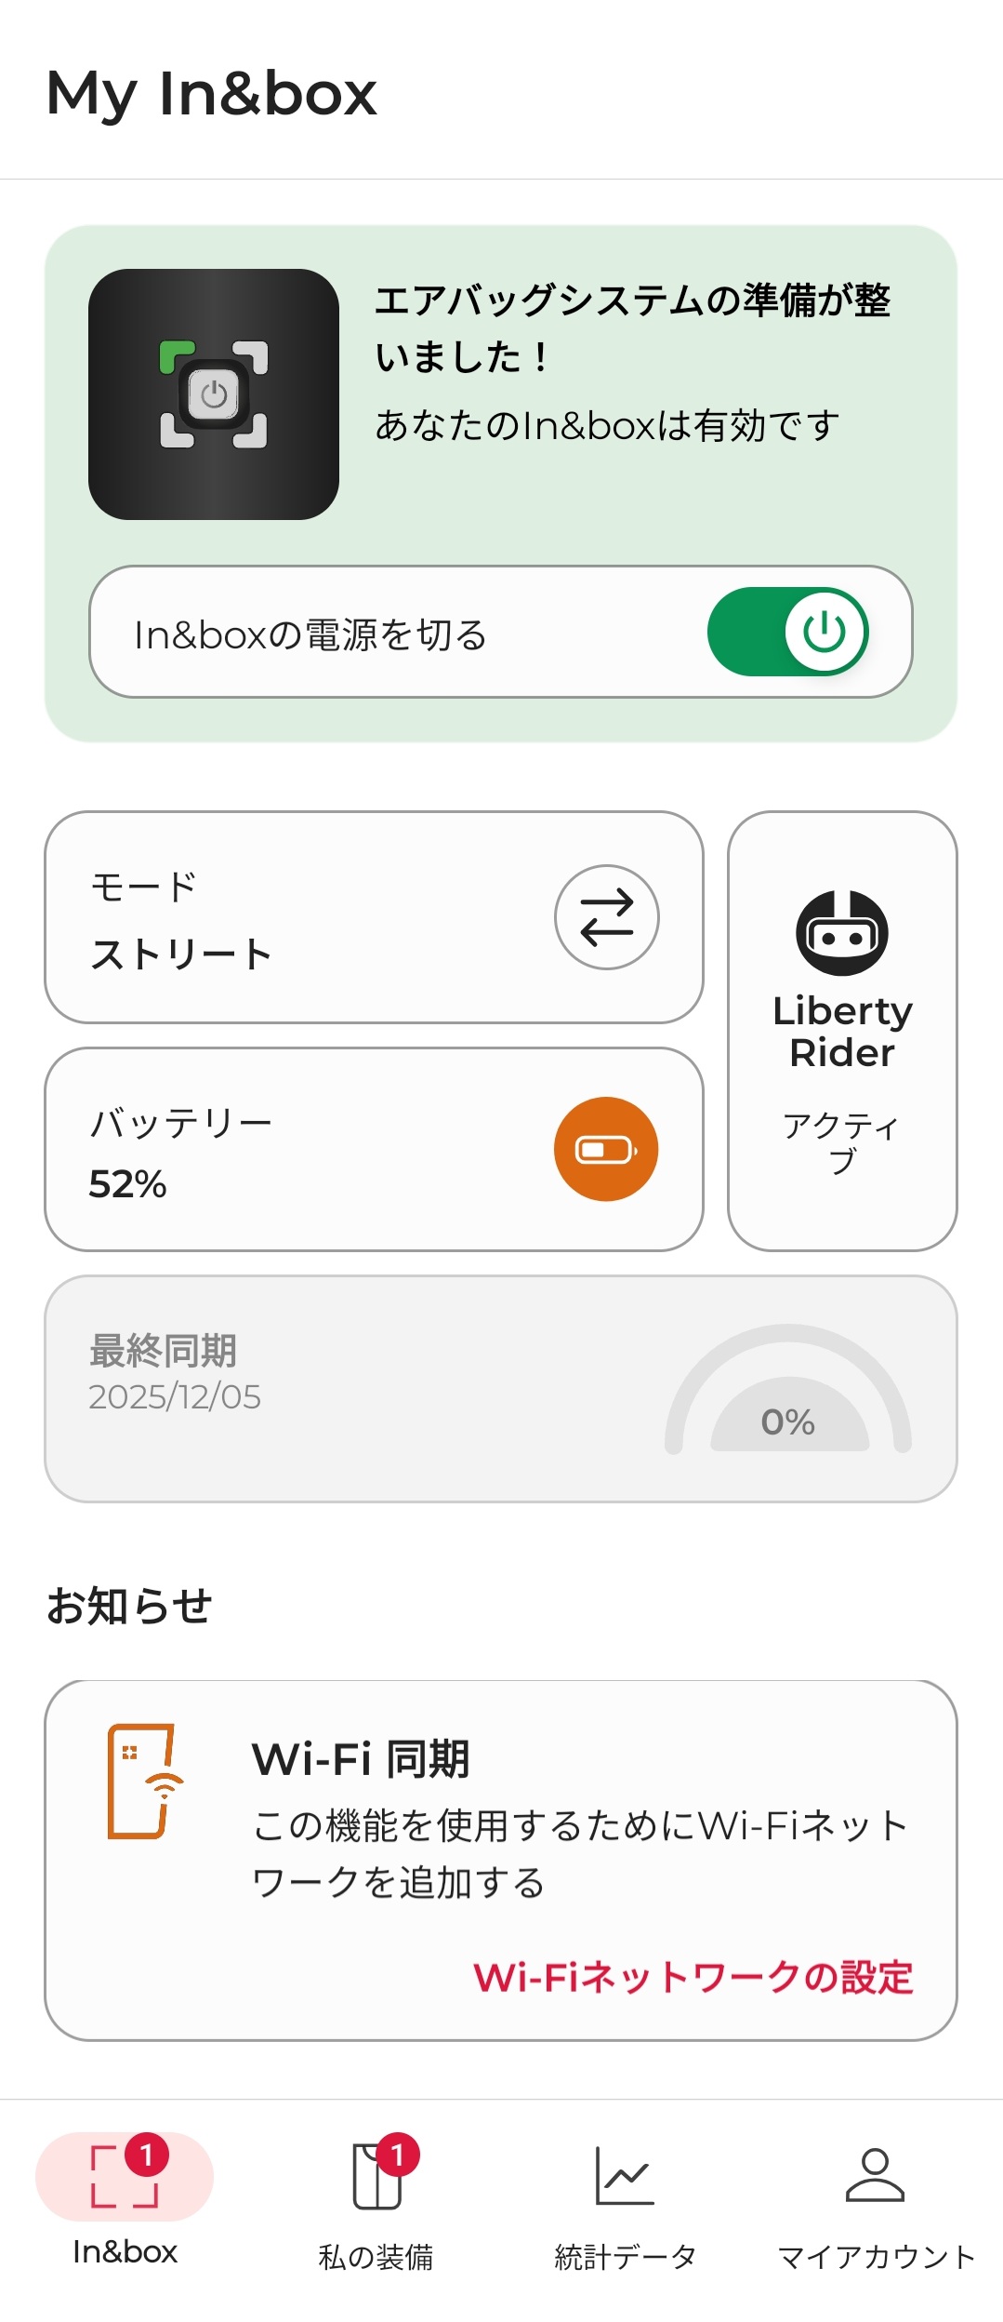Screen dimensions: 1003x2322
Task: Tap the sync progress gauge showing 0%
Action: pyautogui.click(x=788, y=1395)
